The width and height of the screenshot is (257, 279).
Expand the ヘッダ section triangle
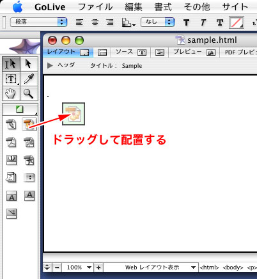tap(50, 65)
